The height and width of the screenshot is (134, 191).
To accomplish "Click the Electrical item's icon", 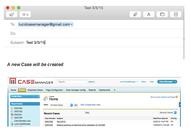I will click(x=12, y=114).
